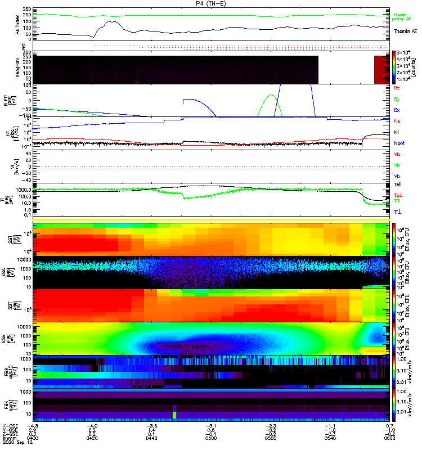
Task: Click the hhmm row label
Action: click(8, 438)
